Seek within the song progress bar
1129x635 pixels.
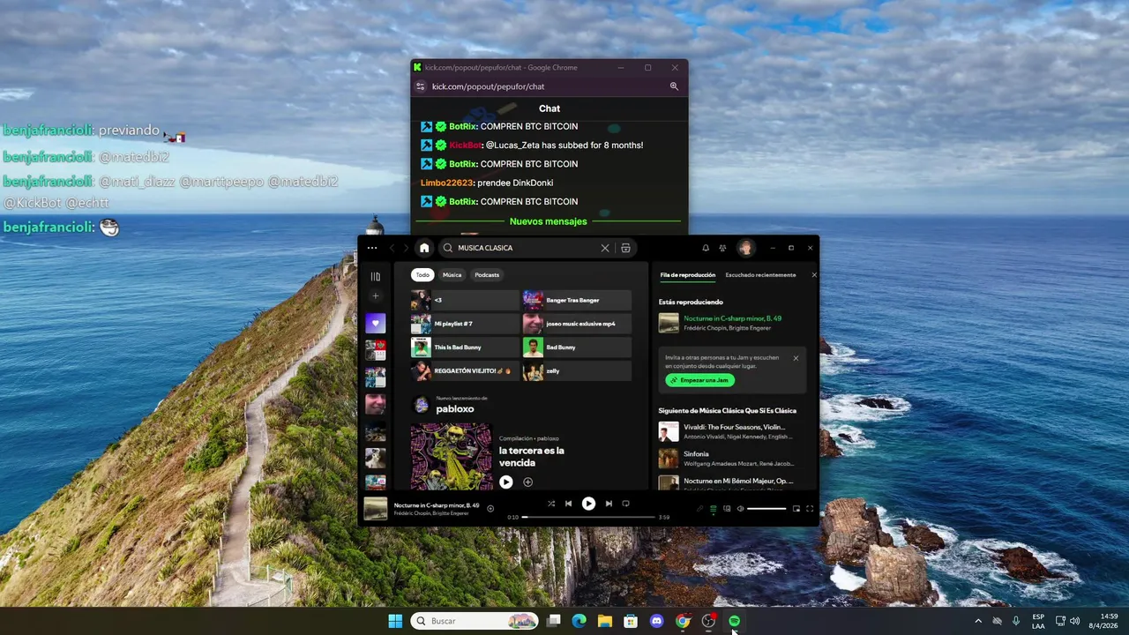(588, 517)
